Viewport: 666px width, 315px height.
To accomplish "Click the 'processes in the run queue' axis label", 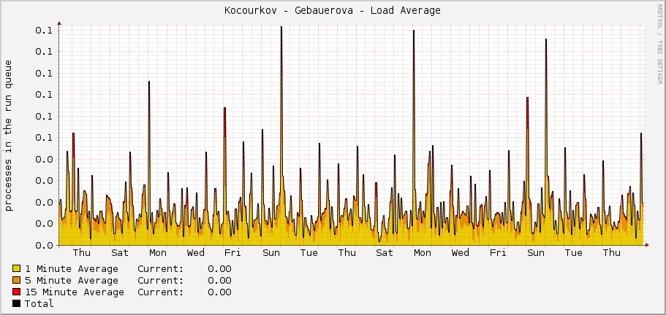I will coord(9,135).
